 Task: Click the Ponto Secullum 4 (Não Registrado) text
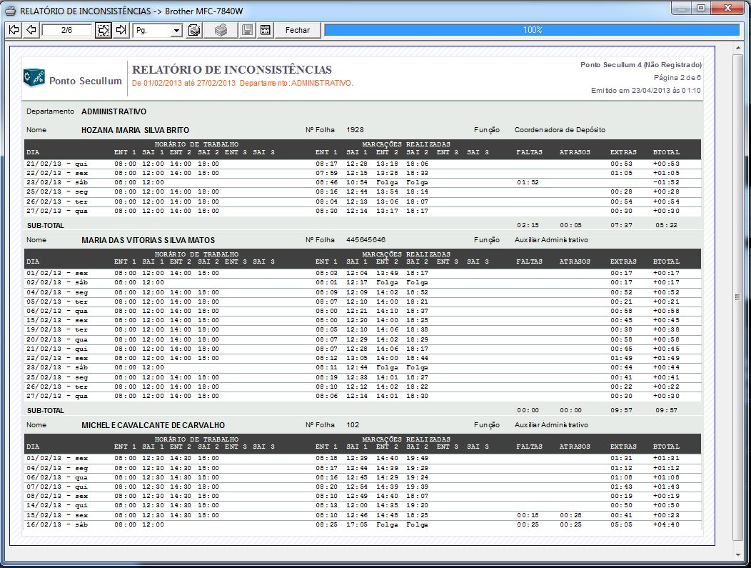click(641, 65)
